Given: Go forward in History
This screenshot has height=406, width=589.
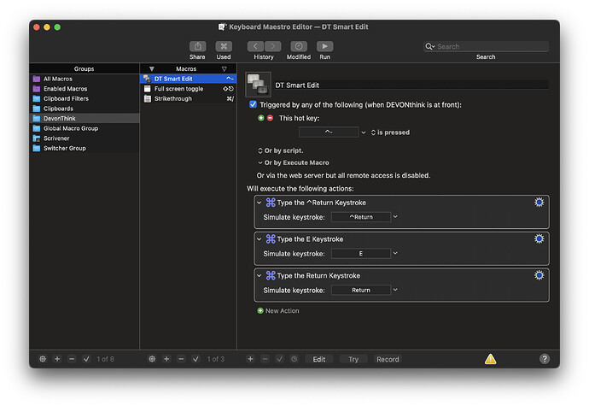Looking at the screenshot, I should click(272, 46).
